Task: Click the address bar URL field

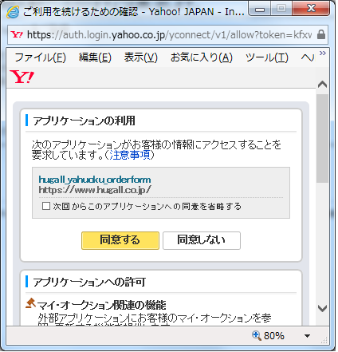Action: coord(169,35)
